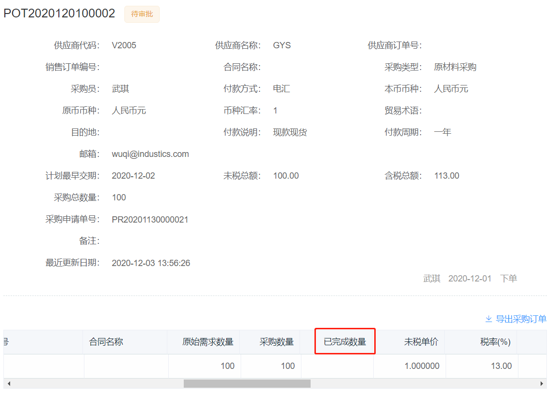Click purchase request number PR20201130000021

(x=150, y=220)
